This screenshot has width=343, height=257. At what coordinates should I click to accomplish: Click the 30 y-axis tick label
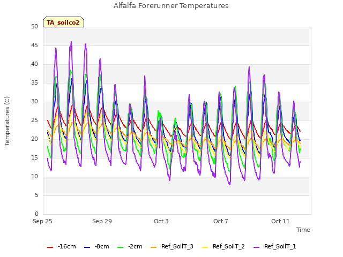pos(34,101)
